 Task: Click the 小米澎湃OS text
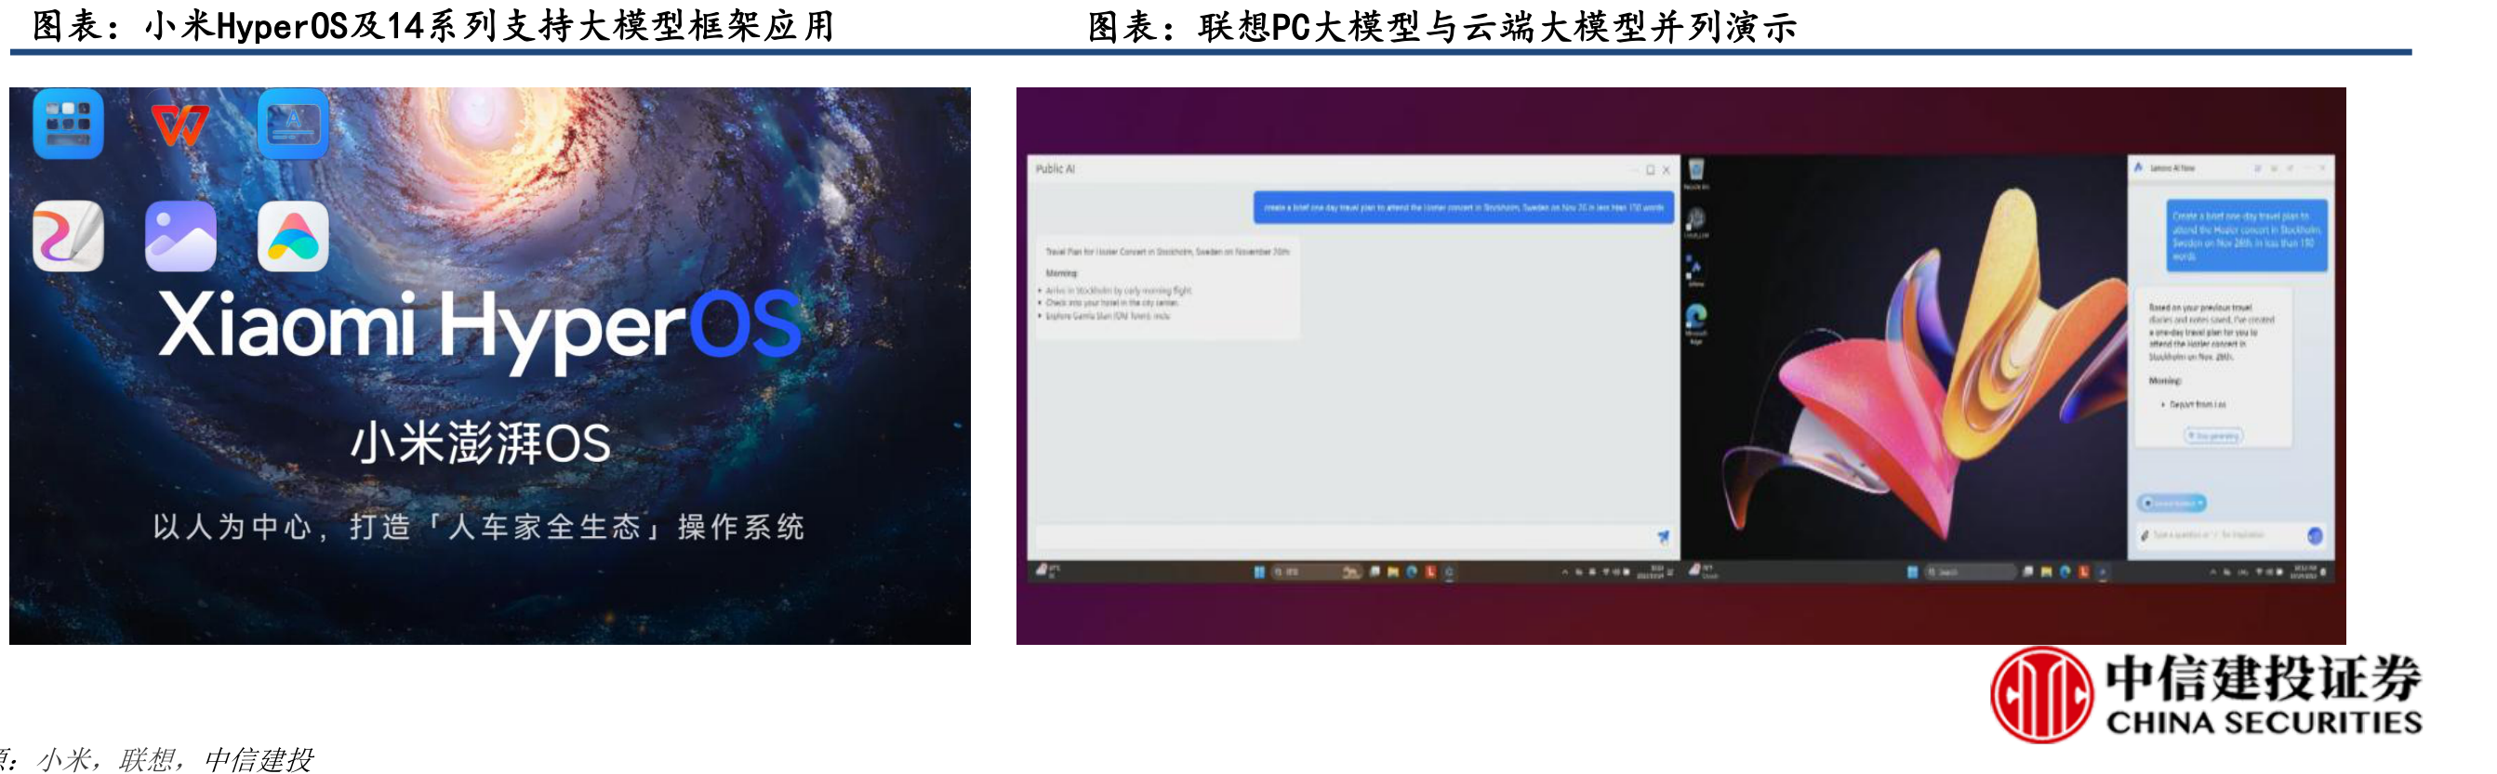[x=480, y=443]
